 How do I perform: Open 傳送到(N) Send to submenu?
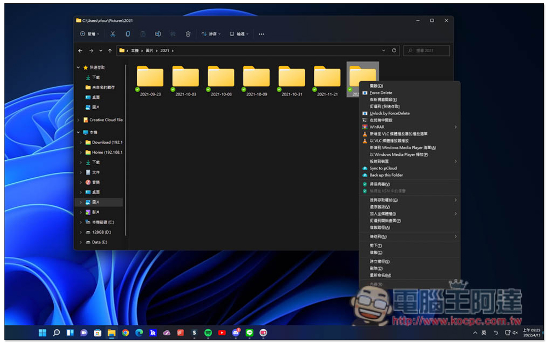[409, 236]
